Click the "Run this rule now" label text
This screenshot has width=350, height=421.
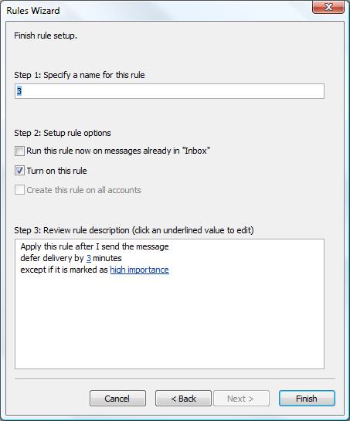pyautogui.click(x=118, y=151)
